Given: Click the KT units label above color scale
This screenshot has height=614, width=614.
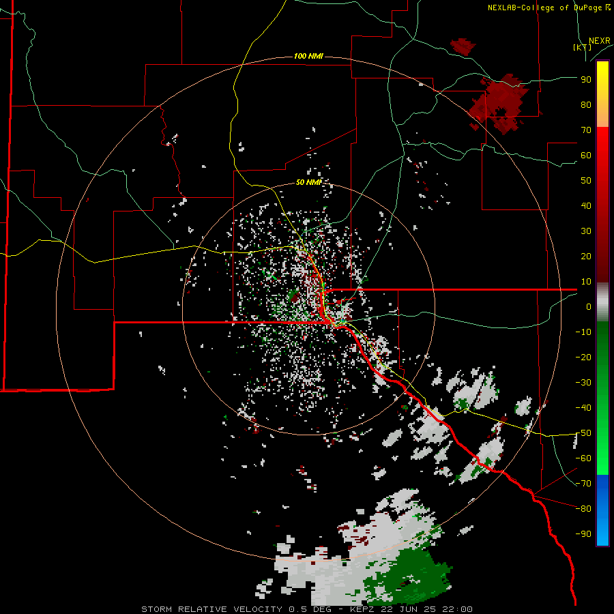Looking at the screenshot, I should click(x=582, y=47).
